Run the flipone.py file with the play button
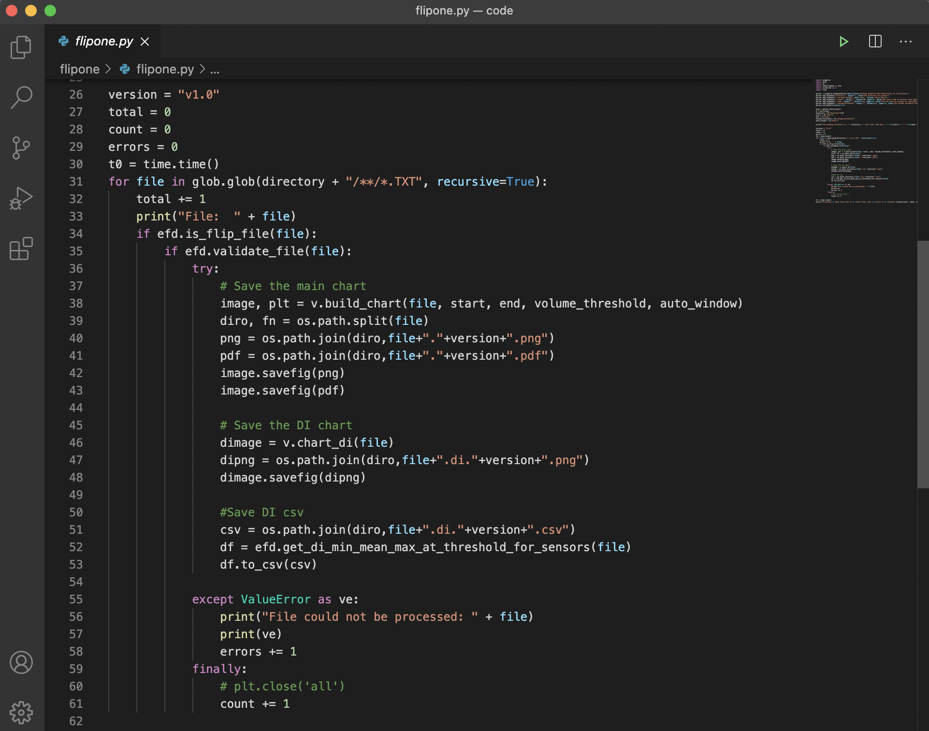This screenshot has height=731, width=929. pyautogui.click(x=844, y=42)
